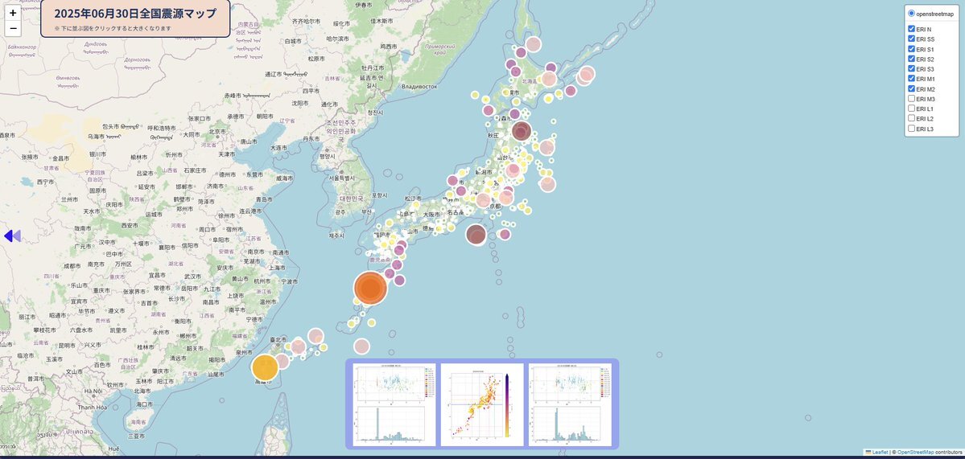The height and width of the screenshot is (459, 965).
Task: Uncheck the ERI N layer
Action: (911, 29)
